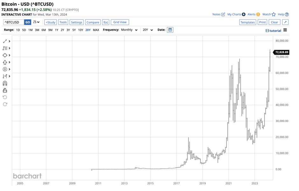Image resolution: width=299 pixels, height=191 pixels.
Task: Select the circled zero annotation tool
Action: 5,69
